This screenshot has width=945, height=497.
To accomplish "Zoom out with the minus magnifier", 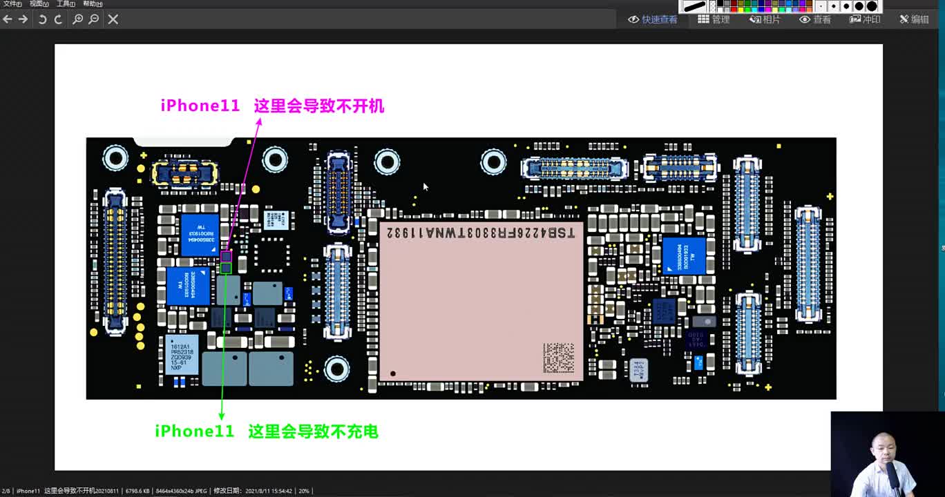I will 93,19.
